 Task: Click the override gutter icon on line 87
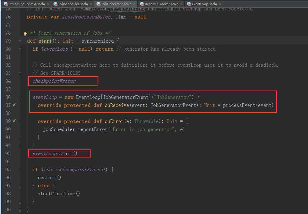[x=14, y=105]
